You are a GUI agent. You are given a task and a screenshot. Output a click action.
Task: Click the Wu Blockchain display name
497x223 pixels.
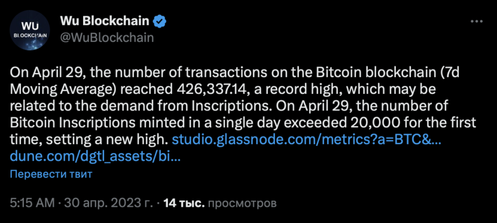pyautogui.click(x=104, y=21)
